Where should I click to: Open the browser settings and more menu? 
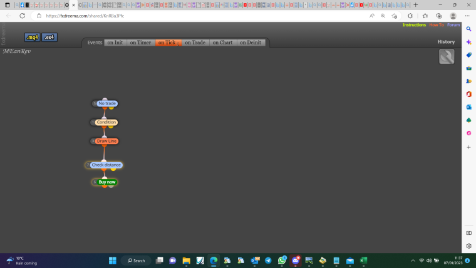coord(467,16)
